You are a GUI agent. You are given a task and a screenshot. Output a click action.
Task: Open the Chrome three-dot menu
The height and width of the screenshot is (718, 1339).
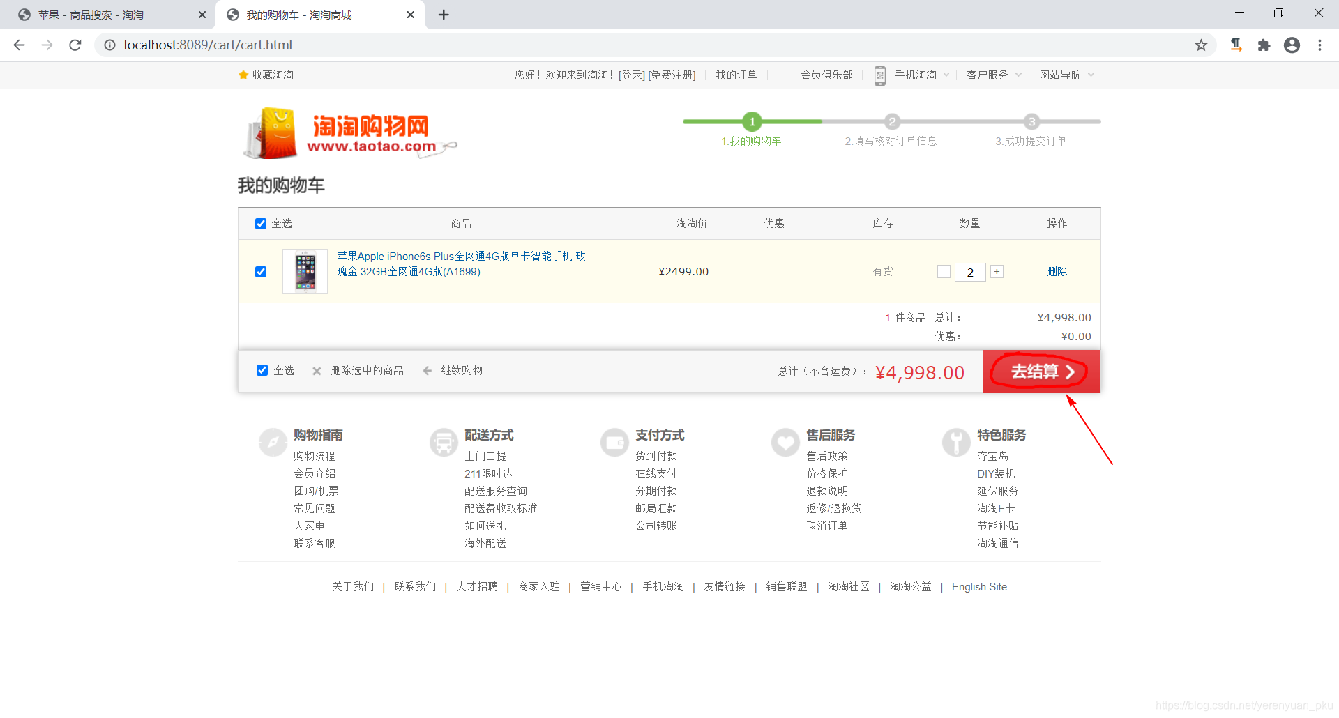pyautogui.click(x=1319, y=45)
